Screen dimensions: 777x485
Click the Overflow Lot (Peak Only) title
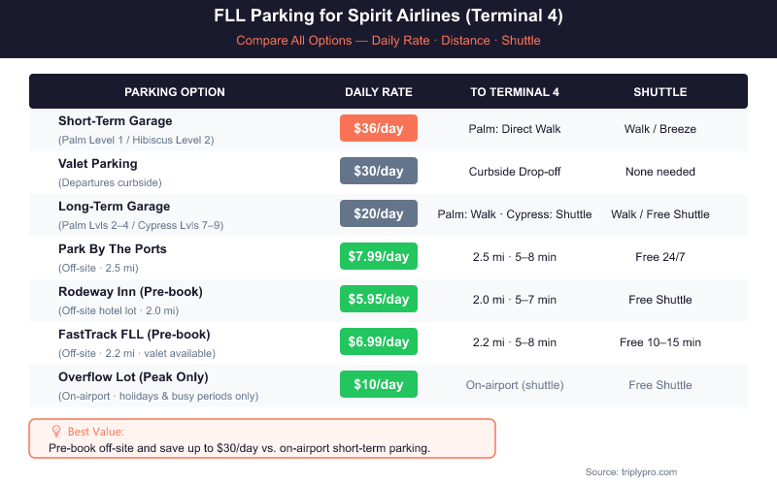pyautogui.click(x=133, y=376)
